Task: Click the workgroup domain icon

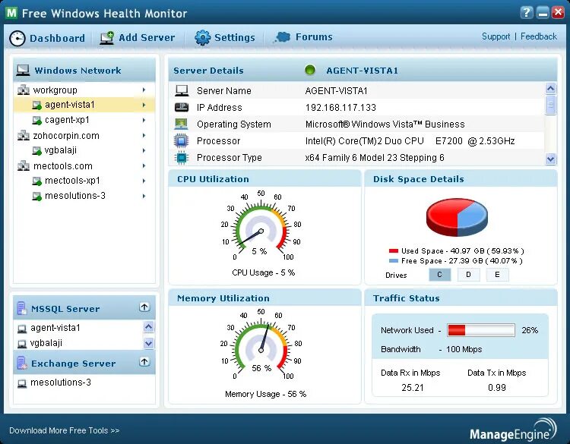Action: coord(24,90)
